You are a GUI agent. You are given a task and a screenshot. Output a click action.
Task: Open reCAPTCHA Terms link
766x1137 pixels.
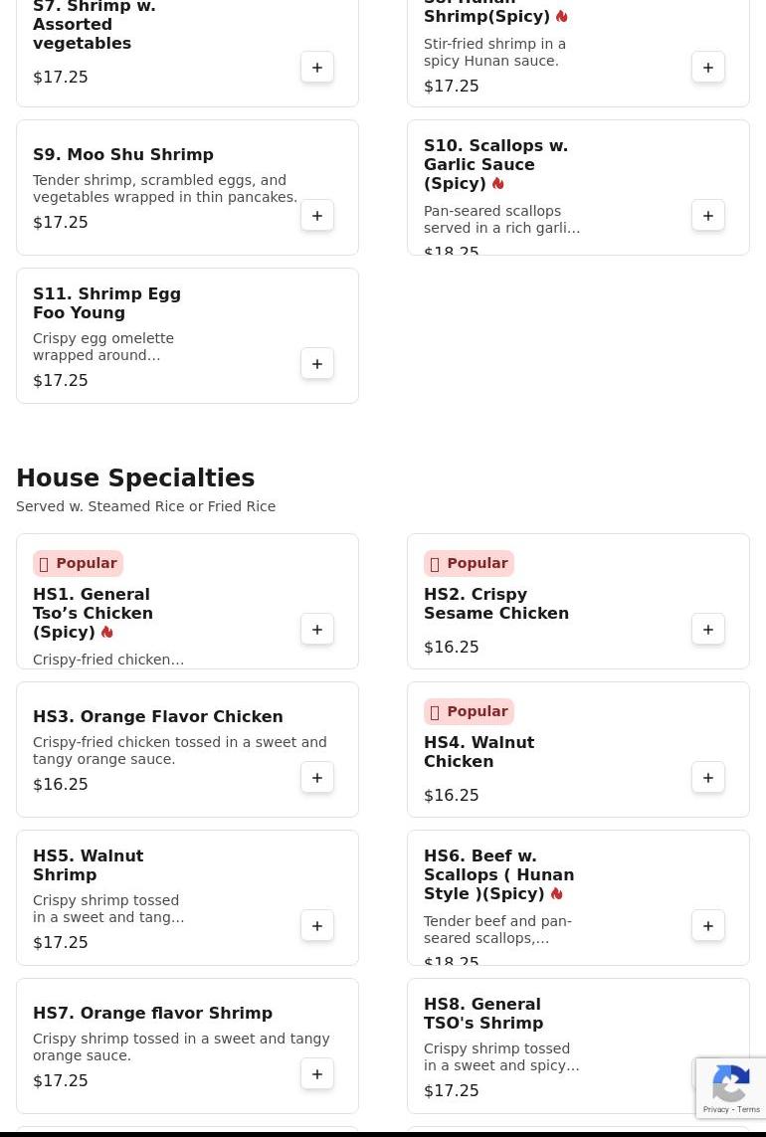coord(748,1109)
